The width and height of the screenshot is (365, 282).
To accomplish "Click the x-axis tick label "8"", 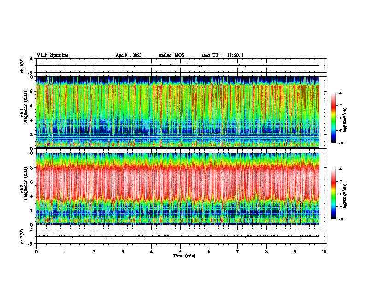I will point(266,252).
